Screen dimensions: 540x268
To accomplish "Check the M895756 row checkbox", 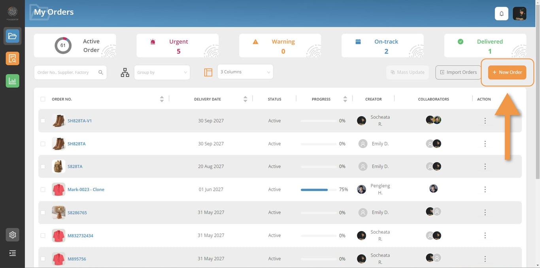I will tap(43, 259).
